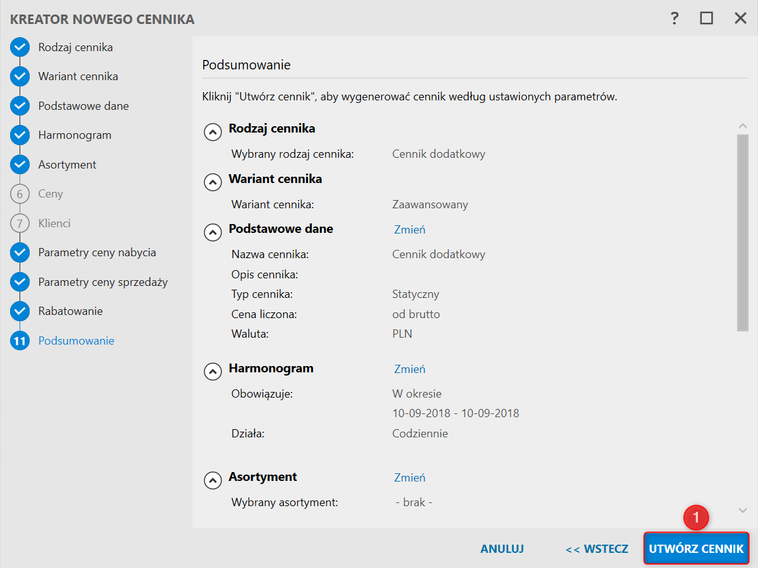Open the Parametry ceny sprzedaży step
Image resolution: width=758 pixels, height=568 pixels.
pyautogui.click(x=103, y=282)
